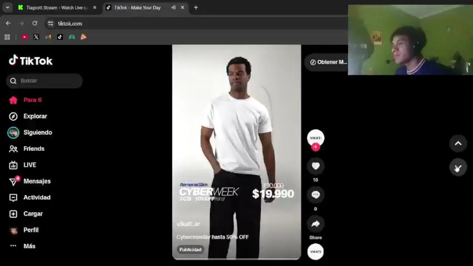This screenshot has width=473, height=266.
Task: Click the TikTok logo in the sidebar
Action: pyautogui.click(x=31, y=61)
